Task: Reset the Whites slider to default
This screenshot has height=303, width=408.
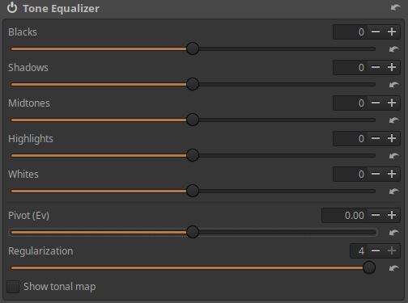Action: coord(394,191)
